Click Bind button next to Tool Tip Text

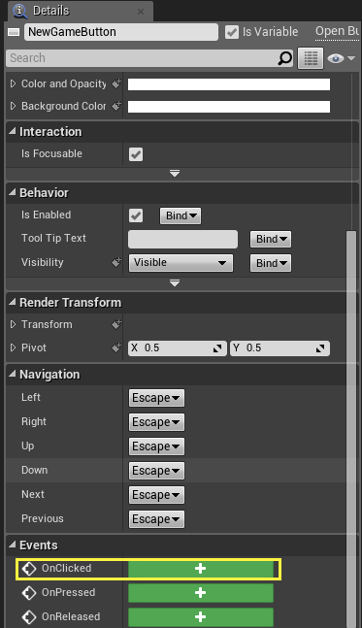tap(271, 239)
